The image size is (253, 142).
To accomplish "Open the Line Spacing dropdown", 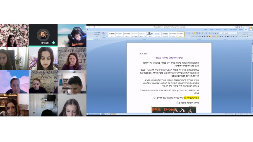I will point(200,36).
